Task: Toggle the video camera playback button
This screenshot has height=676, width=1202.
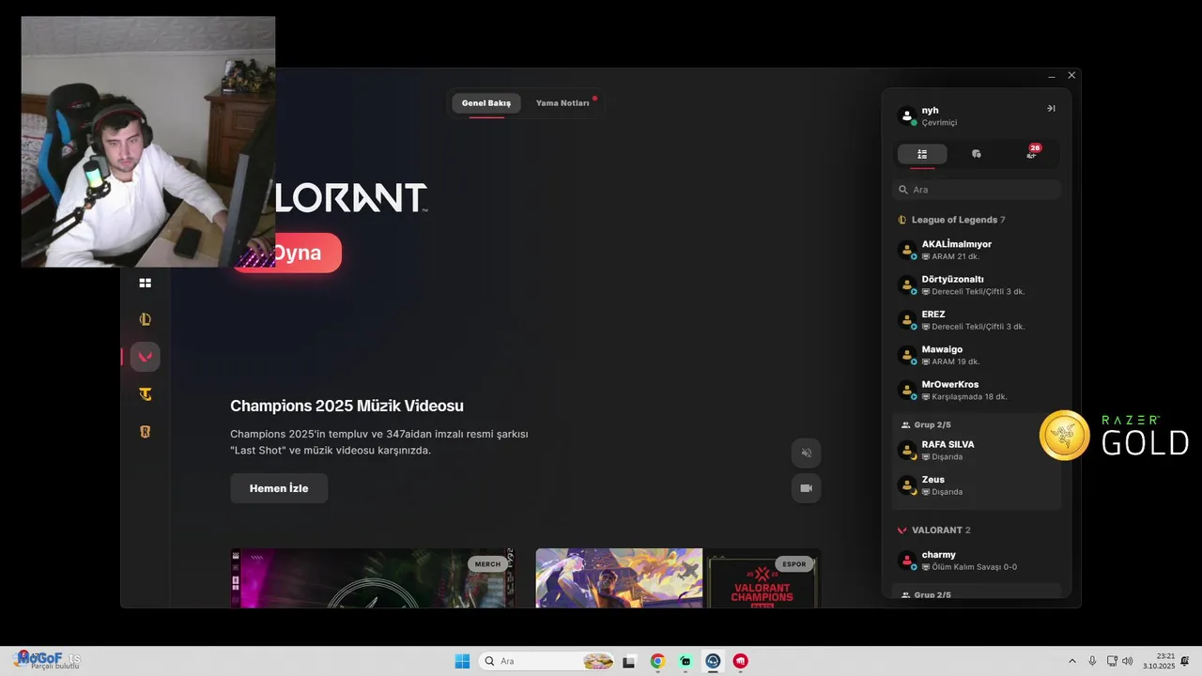Action: coord(806,488)
